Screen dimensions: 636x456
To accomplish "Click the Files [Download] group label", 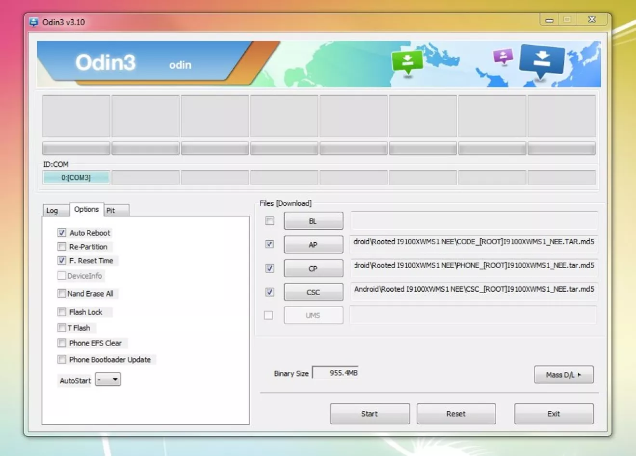I will point(286,203).
